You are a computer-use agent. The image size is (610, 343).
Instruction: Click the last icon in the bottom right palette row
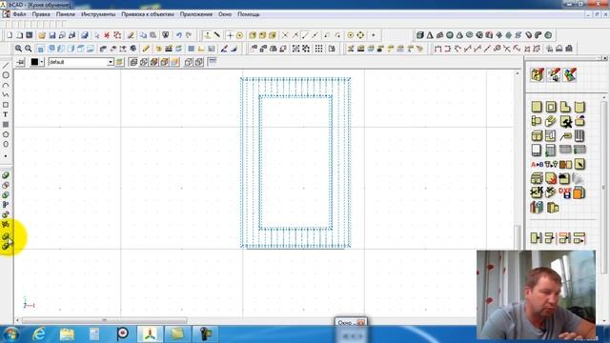coord(579,237)
